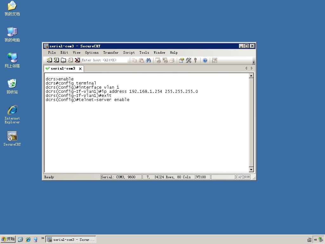Click the Enter host input field
The height and width of the screenshot is (244, 325).
(104, 60)
